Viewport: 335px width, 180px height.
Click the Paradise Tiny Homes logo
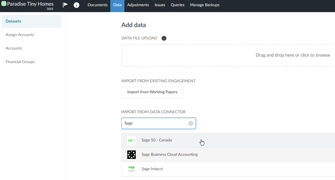pos(27,4)
